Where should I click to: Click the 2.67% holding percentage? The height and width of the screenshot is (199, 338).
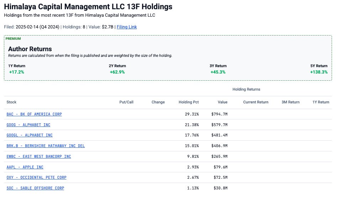(x=193, y=177)
